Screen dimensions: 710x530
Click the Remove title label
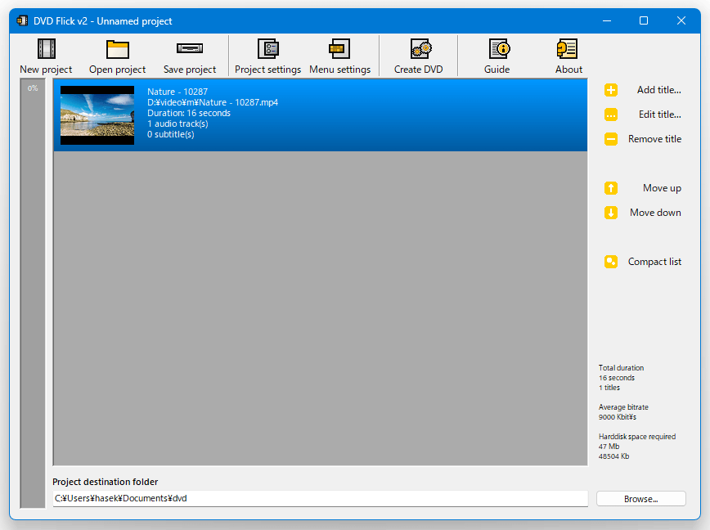[654, 139]
